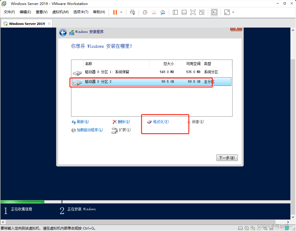
Task: Click the unity mode icon
Action: click(x=202, y=12)
